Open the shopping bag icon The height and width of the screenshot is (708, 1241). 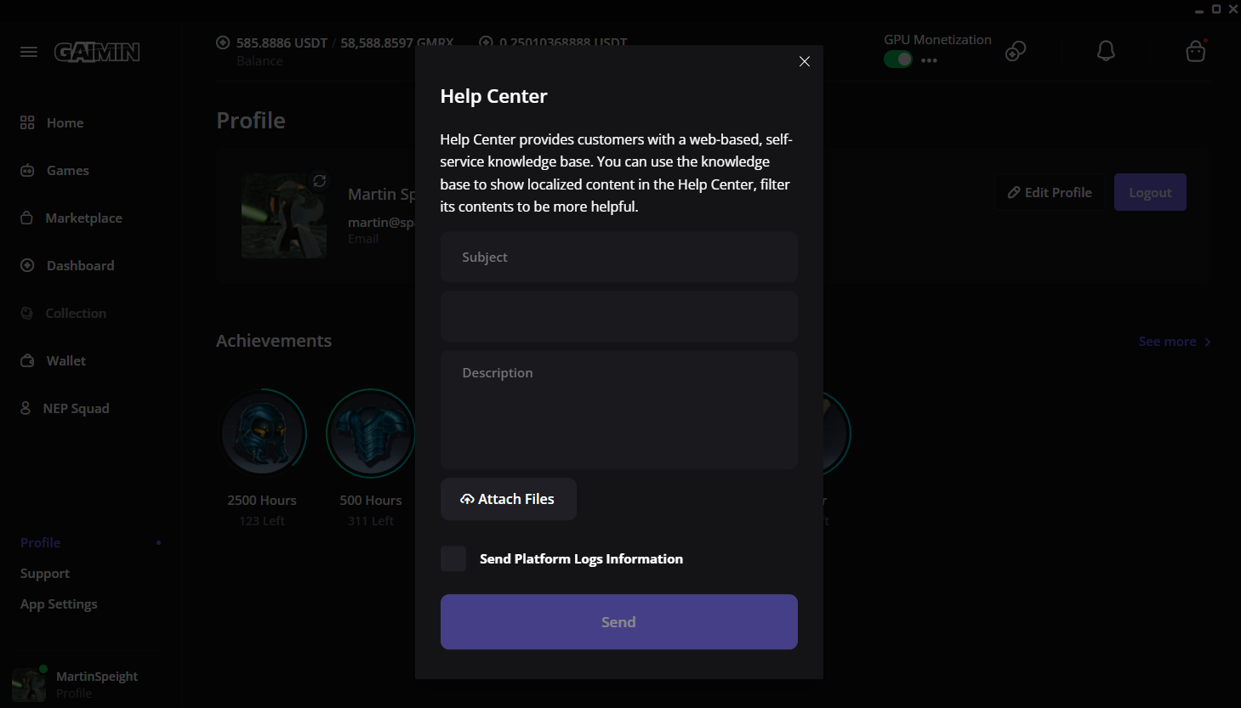pos(1195,52)
